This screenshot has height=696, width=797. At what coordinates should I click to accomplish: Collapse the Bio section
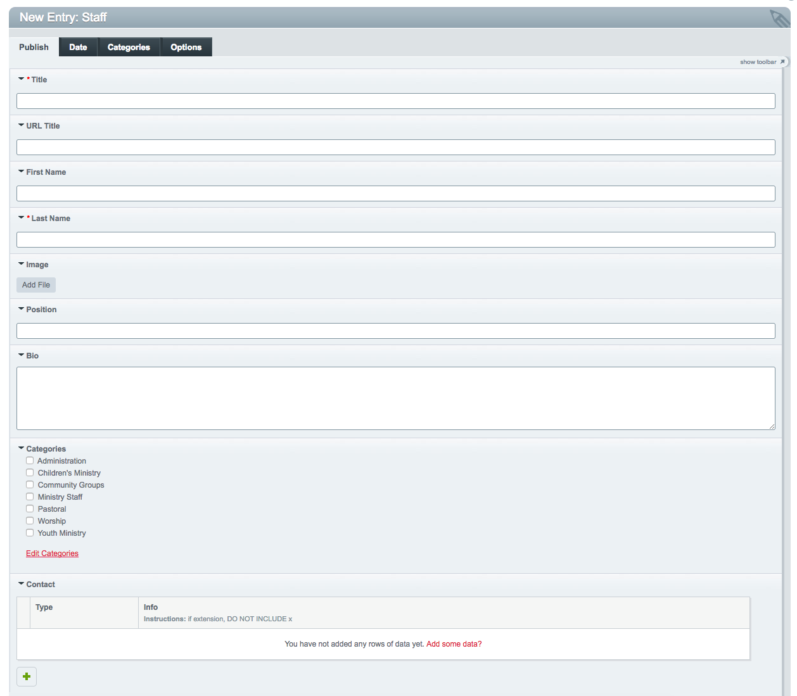pyautogui.click(x=21, y=355)
